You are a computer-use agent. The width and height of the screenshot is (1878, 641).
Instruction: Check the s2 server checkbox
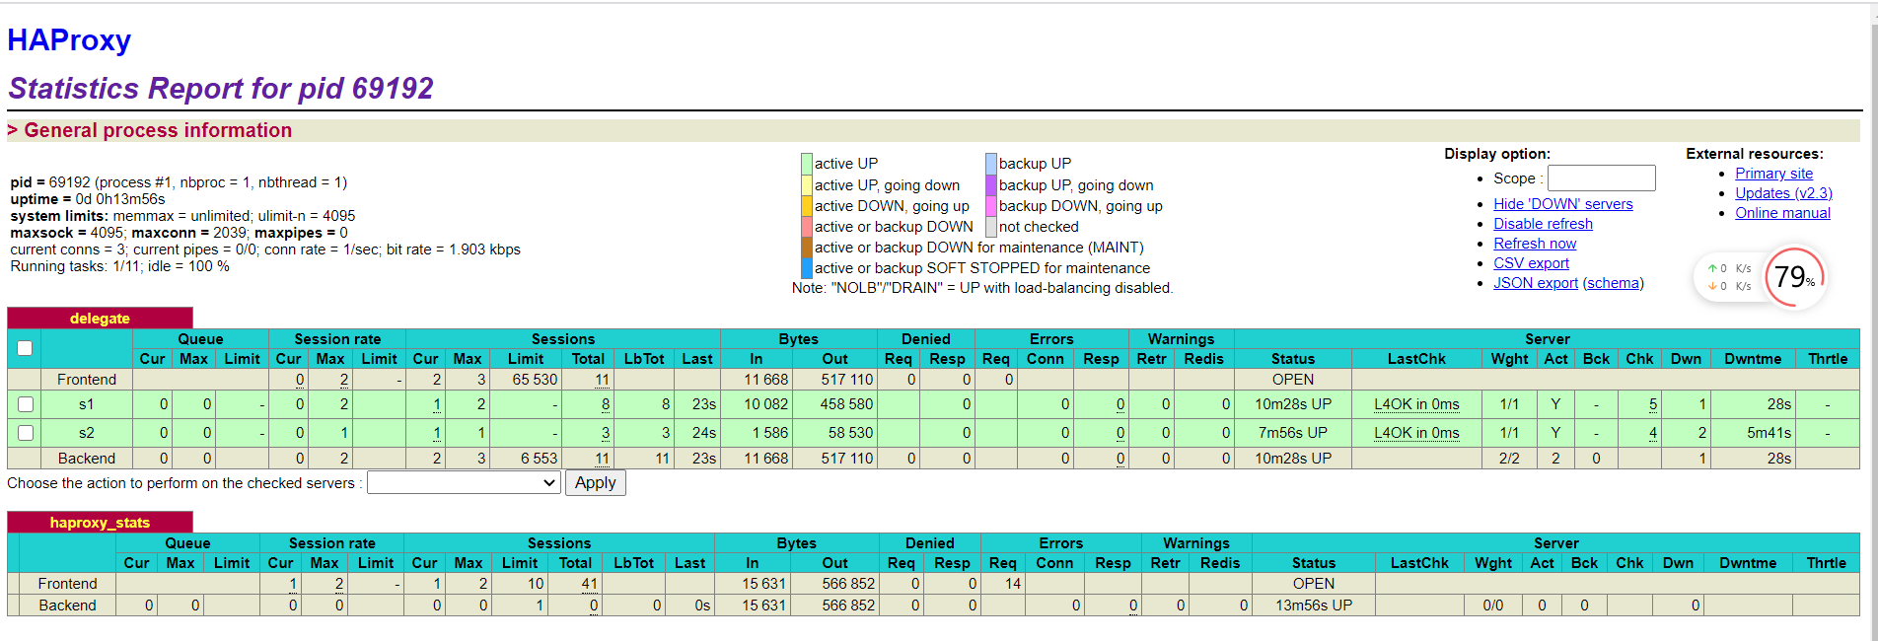tap(26, 433)
